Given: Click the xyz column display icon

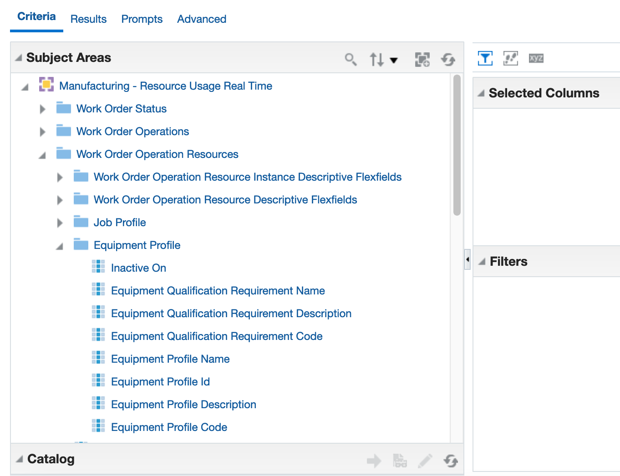Looking at the screenshot, I should pos(536,58).
